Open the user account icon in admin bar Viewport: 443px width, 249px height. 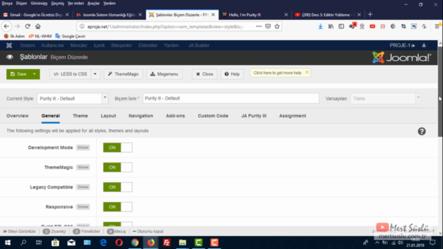coord(424,45)
